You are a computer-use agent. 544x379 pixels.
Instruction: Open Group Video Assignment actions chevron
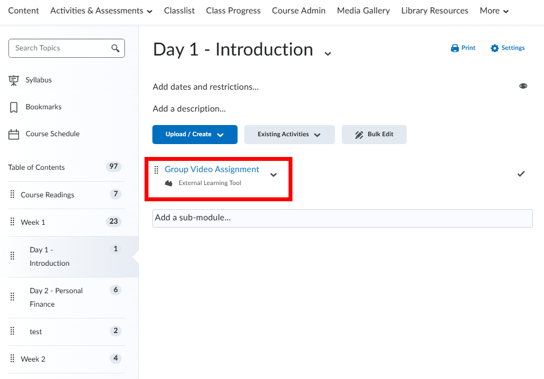click(x=273, y=175)
